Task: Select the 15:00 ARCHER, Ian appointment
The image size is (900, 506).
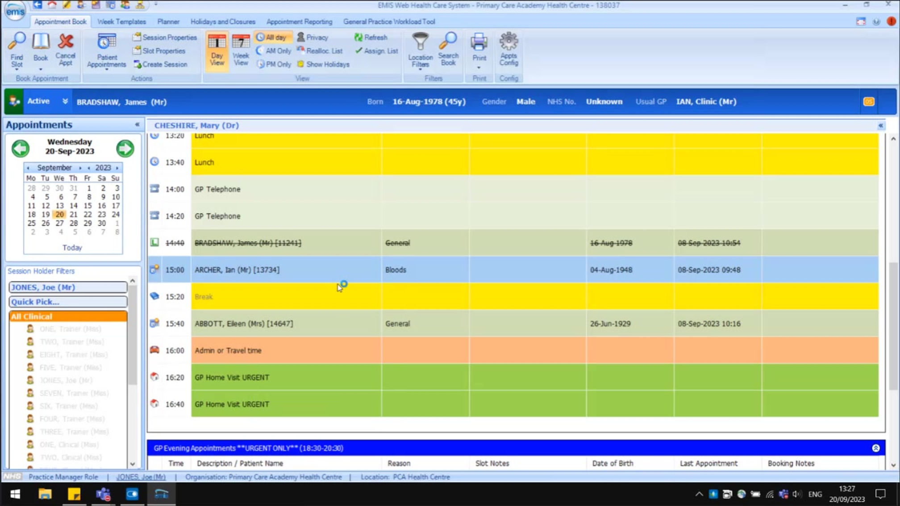Action: point(512,270)
